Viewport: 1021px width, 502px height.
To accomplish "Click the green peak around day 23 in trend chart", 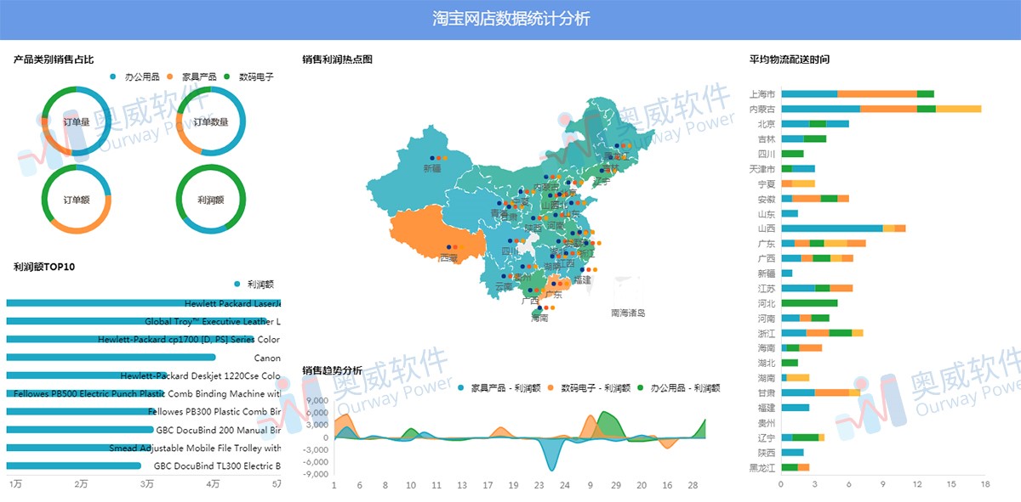I will pyautogui.click(x=607, y=416).
